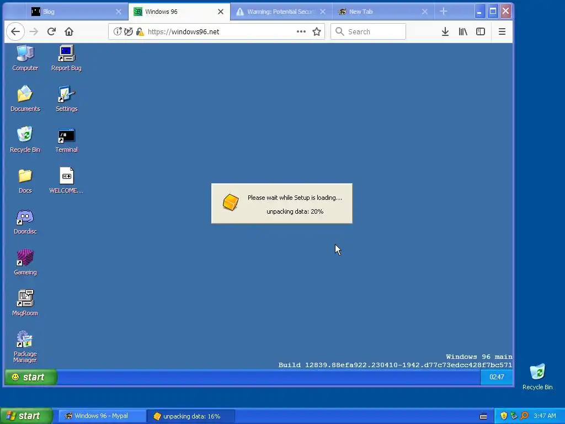
Task: Switch to the New Tab tab
Action: (377, 12)
